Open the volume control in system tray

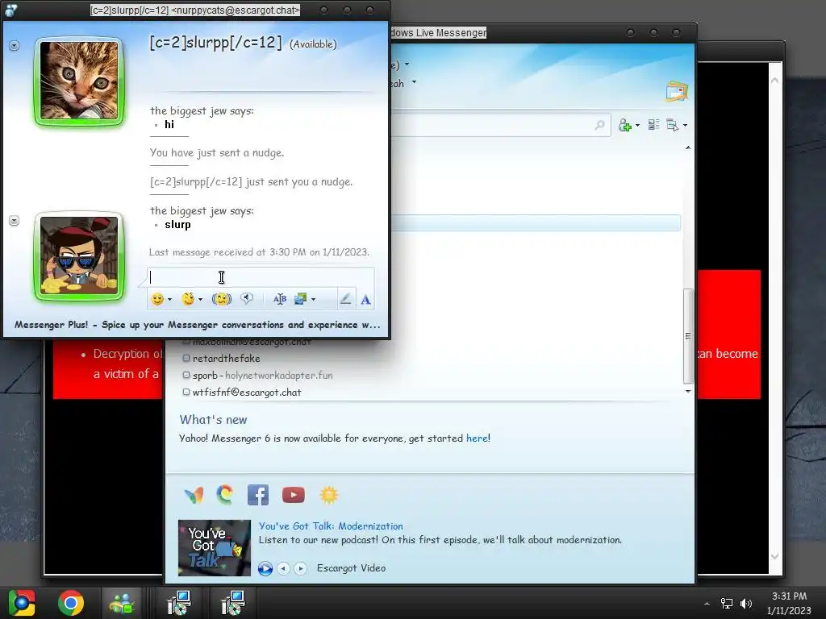point(746,603)
